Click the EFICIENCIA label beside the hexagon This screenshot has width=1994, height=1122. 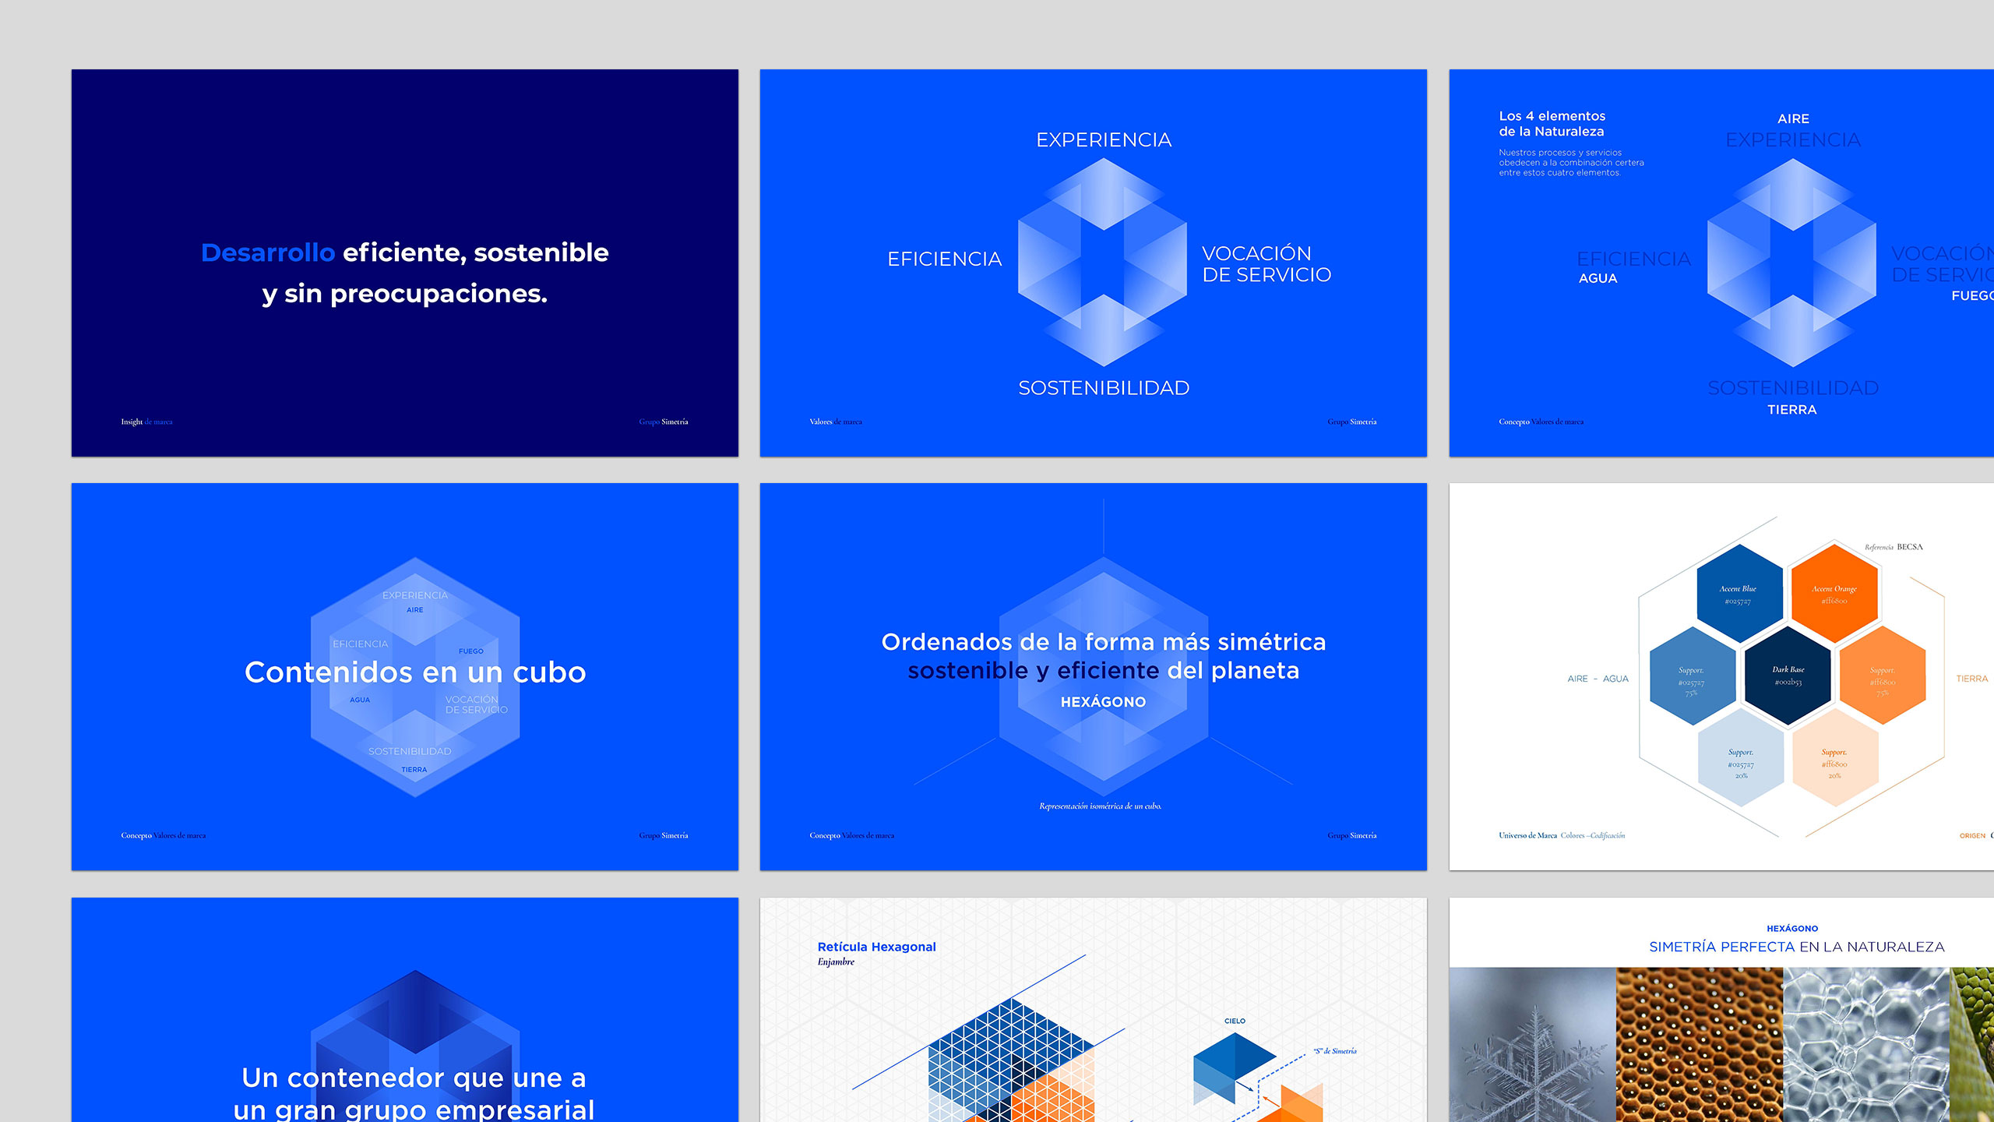point(944,259)
